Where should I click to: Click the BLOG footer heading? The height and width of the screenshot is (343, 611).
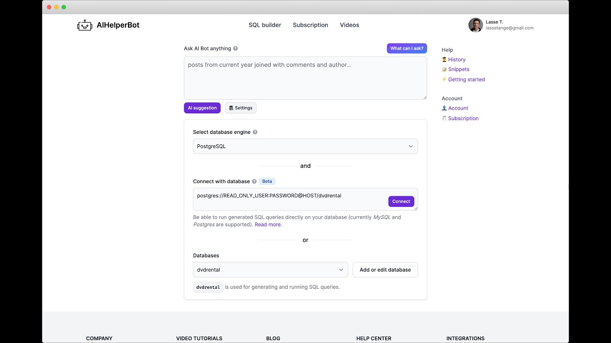pos(273,339)
